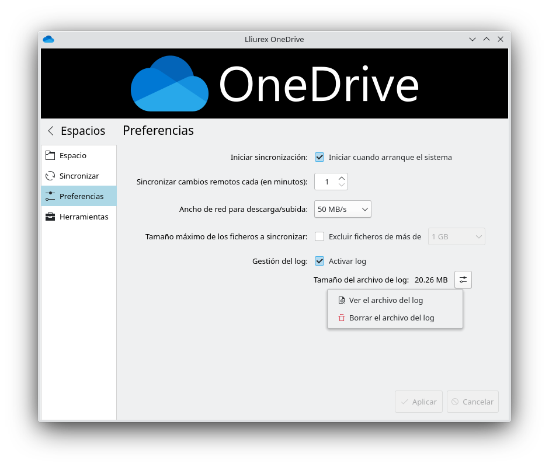Screen dimensions: 549x467
Task: Choose Borrar el archivo del log
Action: (391, 318)
